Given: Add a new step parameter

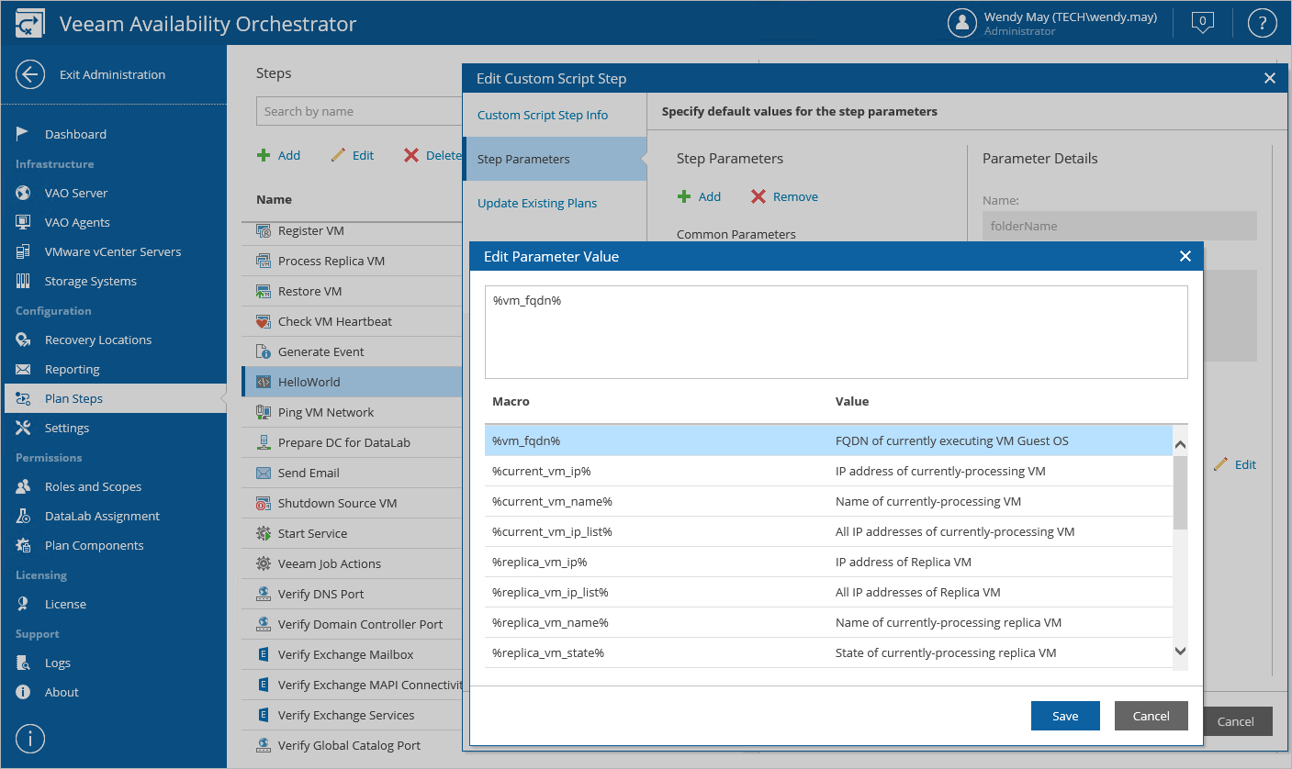Looking at the screenshot, I should [x=699, y=196].
